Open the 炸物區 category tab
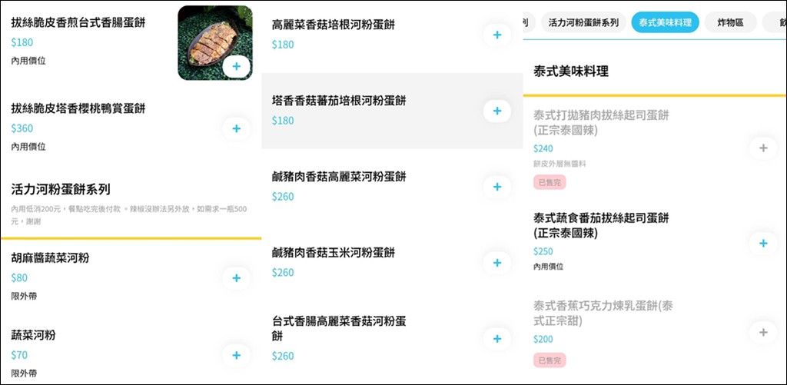Viewport: 787px width, 385px height. 730,22
